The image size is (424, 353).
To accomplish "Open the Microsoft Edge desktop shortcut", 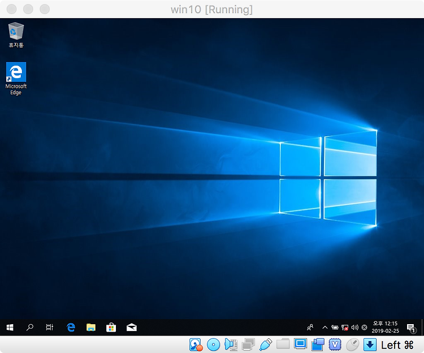I will pos(16,79).
